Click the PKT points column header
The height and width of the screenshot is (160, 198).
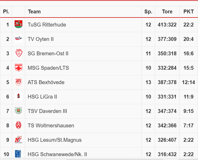tap(188, 12)
